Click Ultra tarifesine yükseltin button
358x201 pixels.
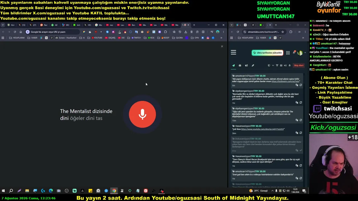[x=267, y=53]
